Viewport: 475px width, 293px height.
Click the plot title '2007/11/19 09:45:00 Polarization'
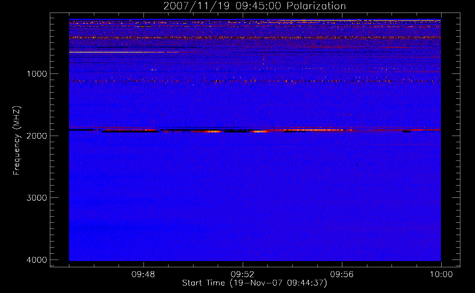pyautogui.click(x=255, y=6)
